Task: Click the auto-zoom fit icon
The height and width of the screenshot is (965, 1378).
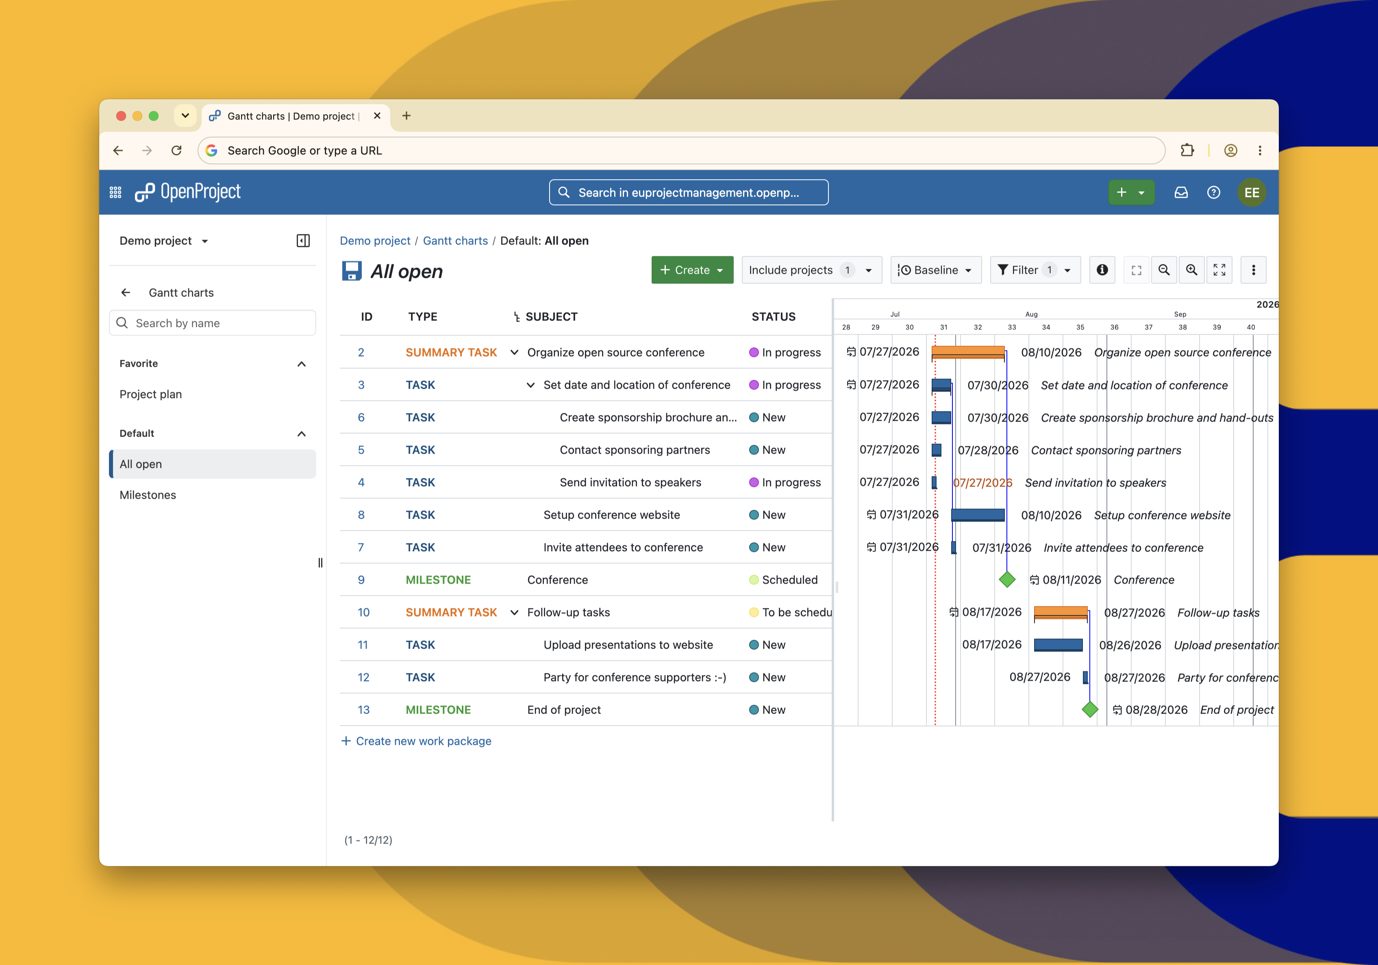Action: pos(1136,270)
